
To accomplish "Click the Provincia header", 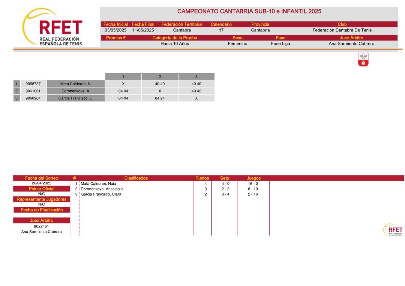I will coord(260,24).
